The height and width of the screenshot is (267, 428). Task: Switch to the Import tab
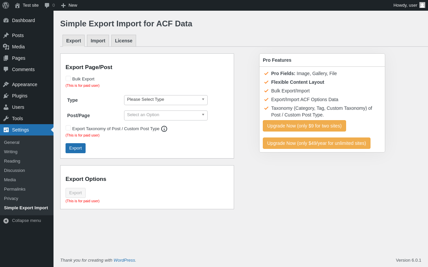(x=98, y=41)
